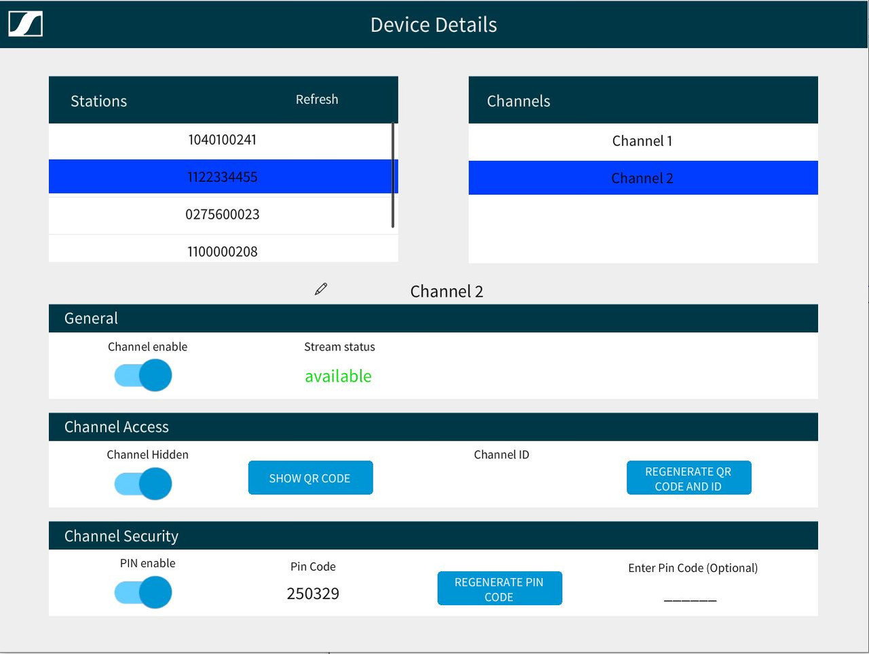Select Channel 1 in Channels list
Viewport: 869px width, 654px height.
pyautogui.click(x=642, y=141)
